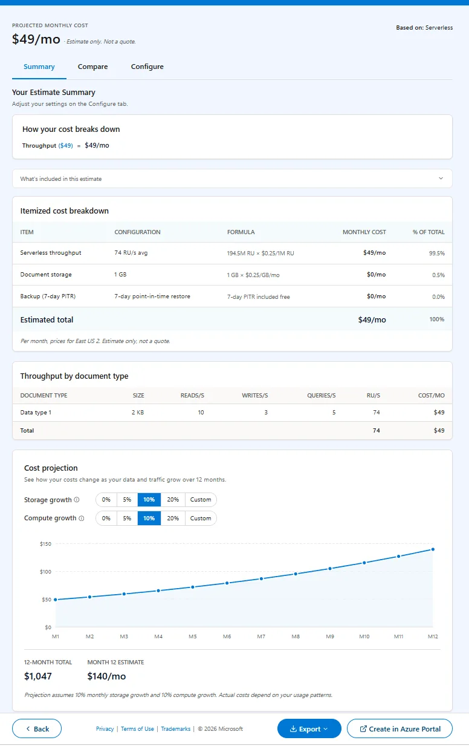The image size is (469, 746).
Task: Click the Compute growth info icon
Action: click(x=82, y=519)
